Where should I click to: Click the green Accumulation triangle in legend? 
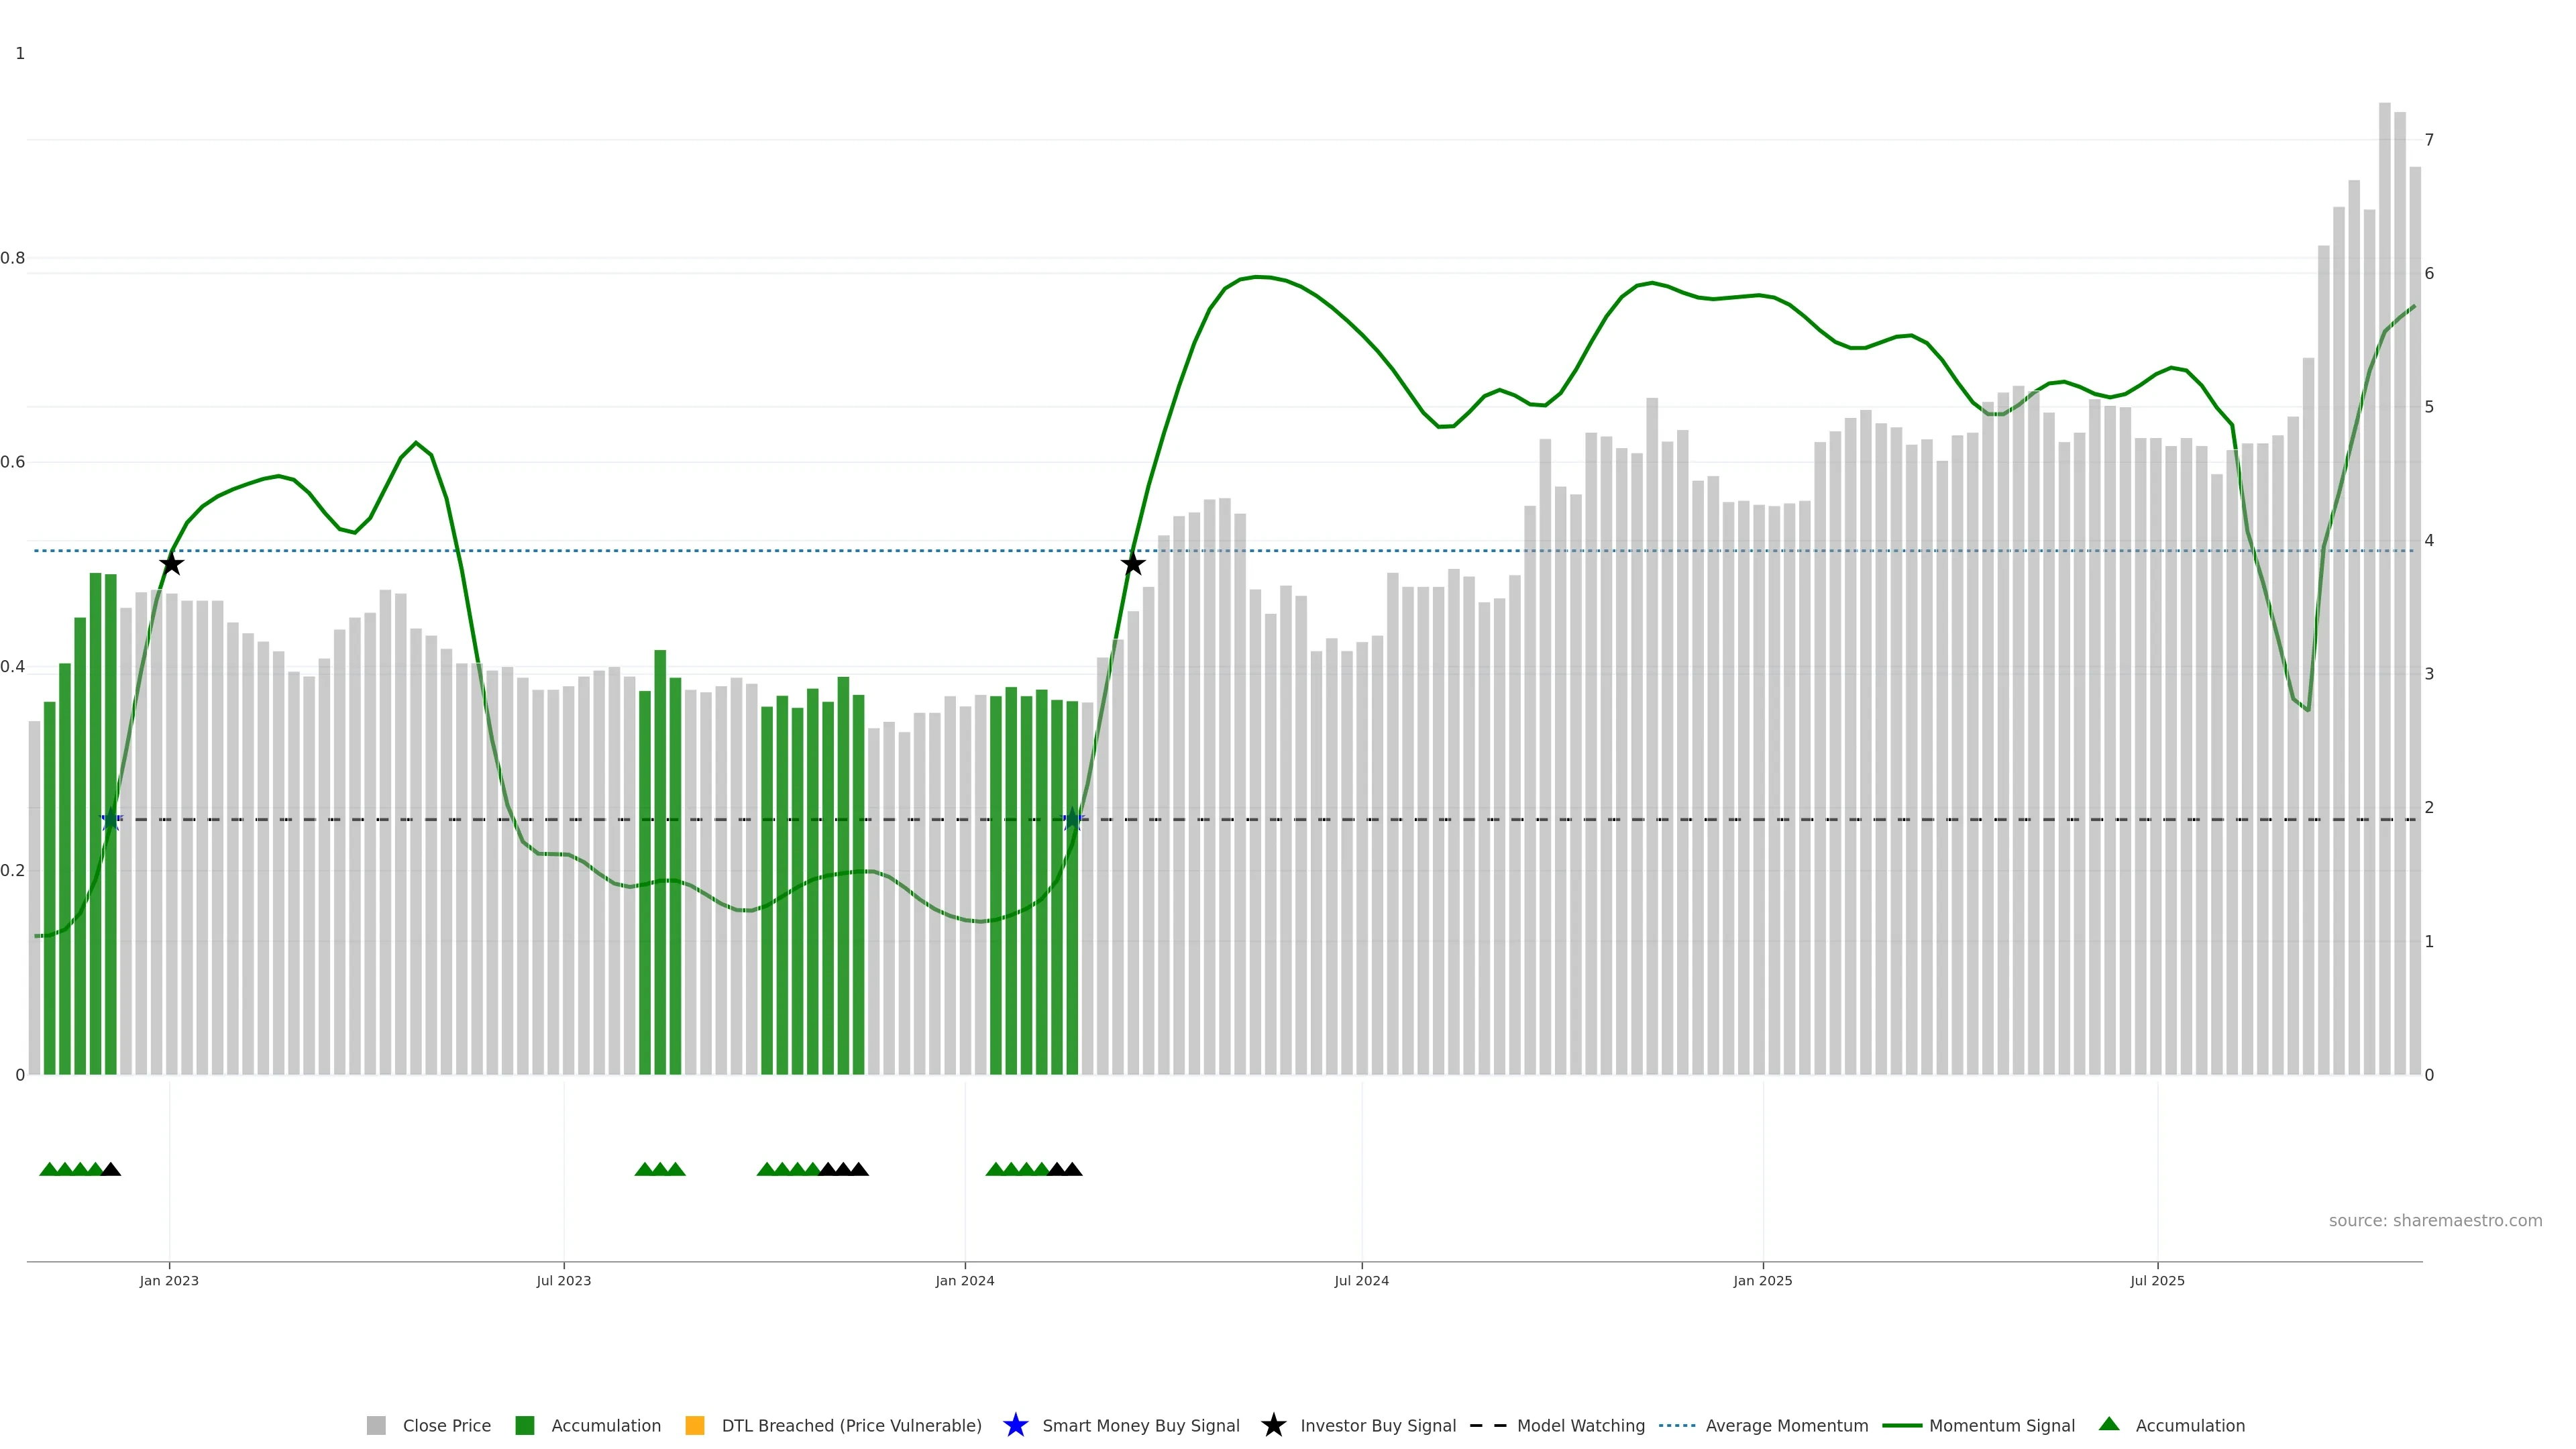click(x=2109, y=1424)
